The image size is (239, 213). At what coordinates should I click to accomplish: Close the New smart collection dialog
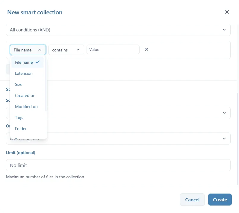pyautogui.click(x=227, y=12)
